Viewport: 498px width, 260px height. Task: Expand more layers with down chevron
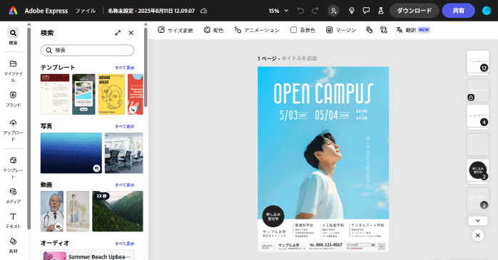[478, 221]
